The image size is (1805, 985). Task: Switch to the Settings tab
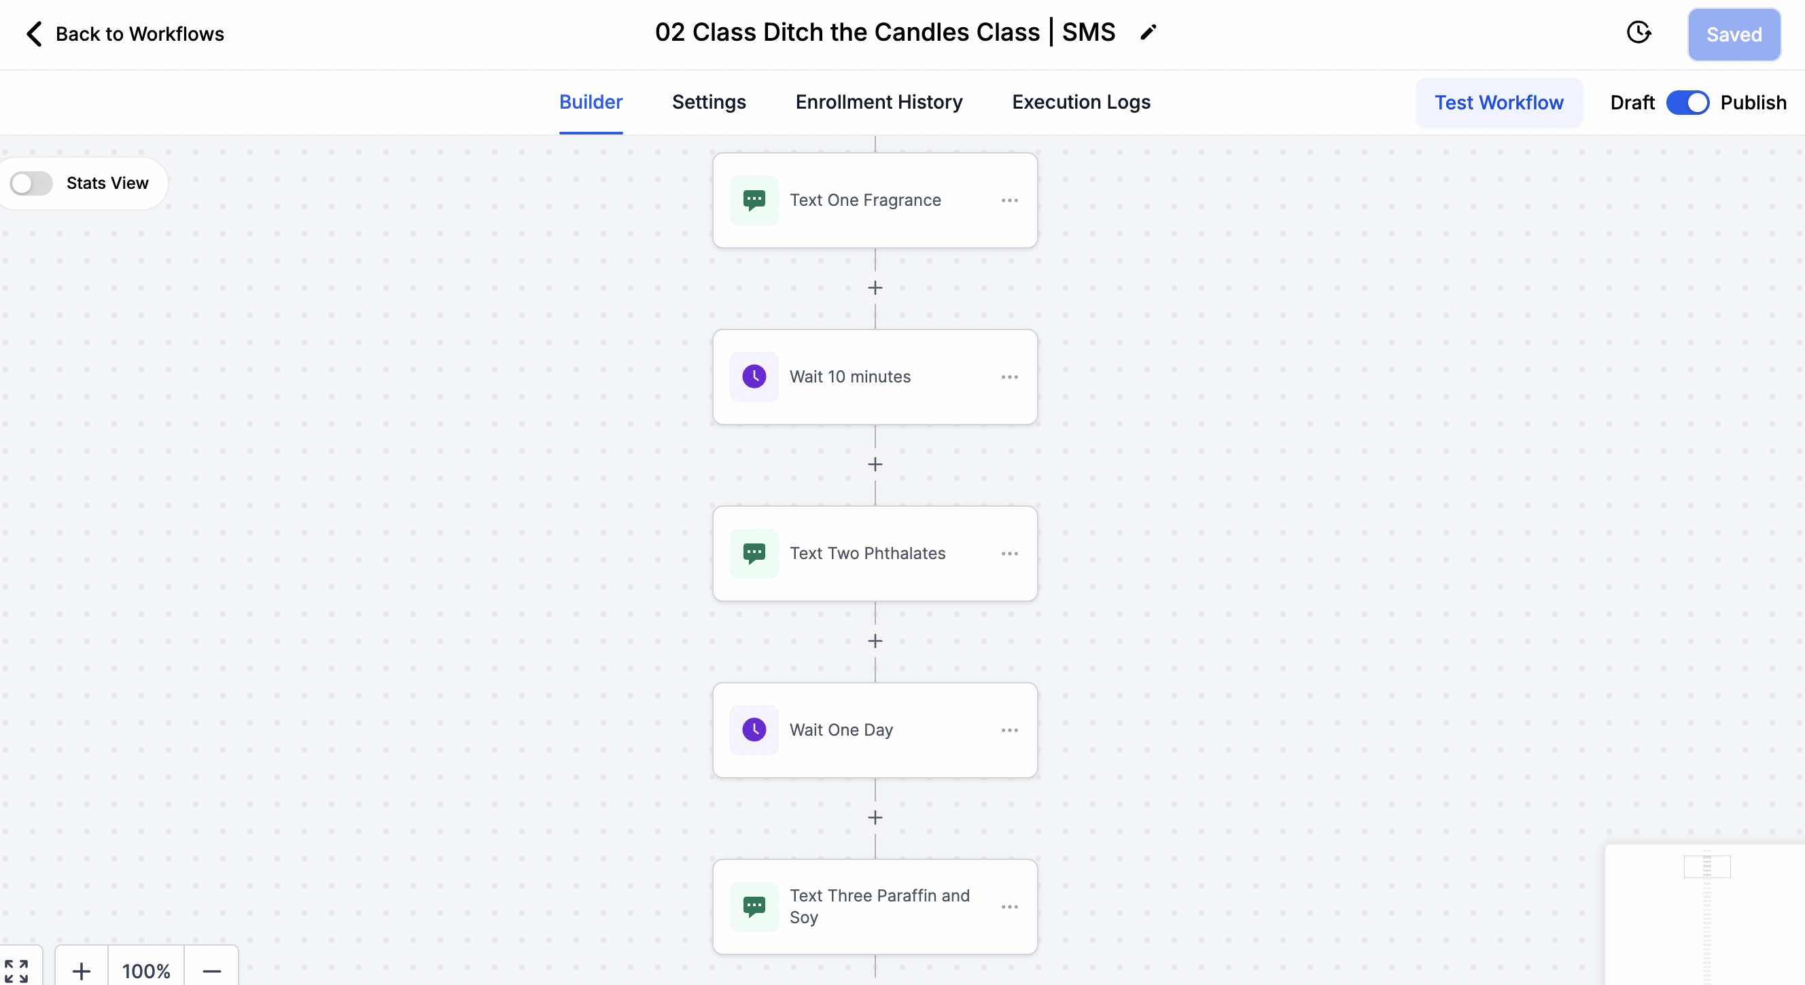709,103
